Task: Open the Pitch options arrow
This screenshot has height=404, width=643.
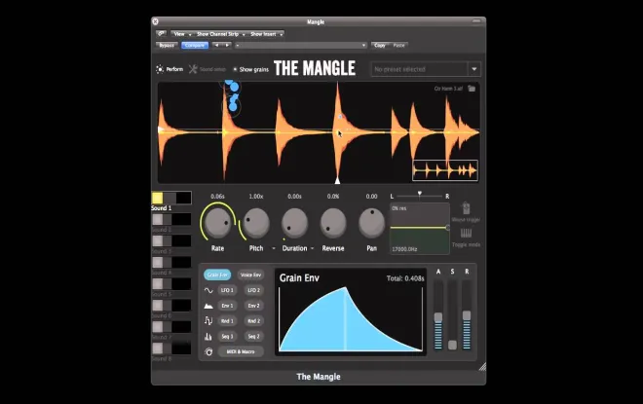Action: tap(274, 248)
